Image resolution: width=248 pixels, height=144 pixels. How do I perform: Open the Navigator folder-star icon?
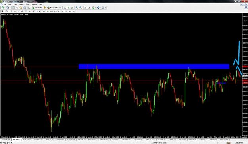click(21, 8)
